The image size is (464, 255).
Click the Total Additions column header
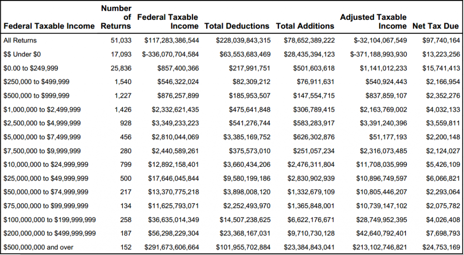coord(305,26)
